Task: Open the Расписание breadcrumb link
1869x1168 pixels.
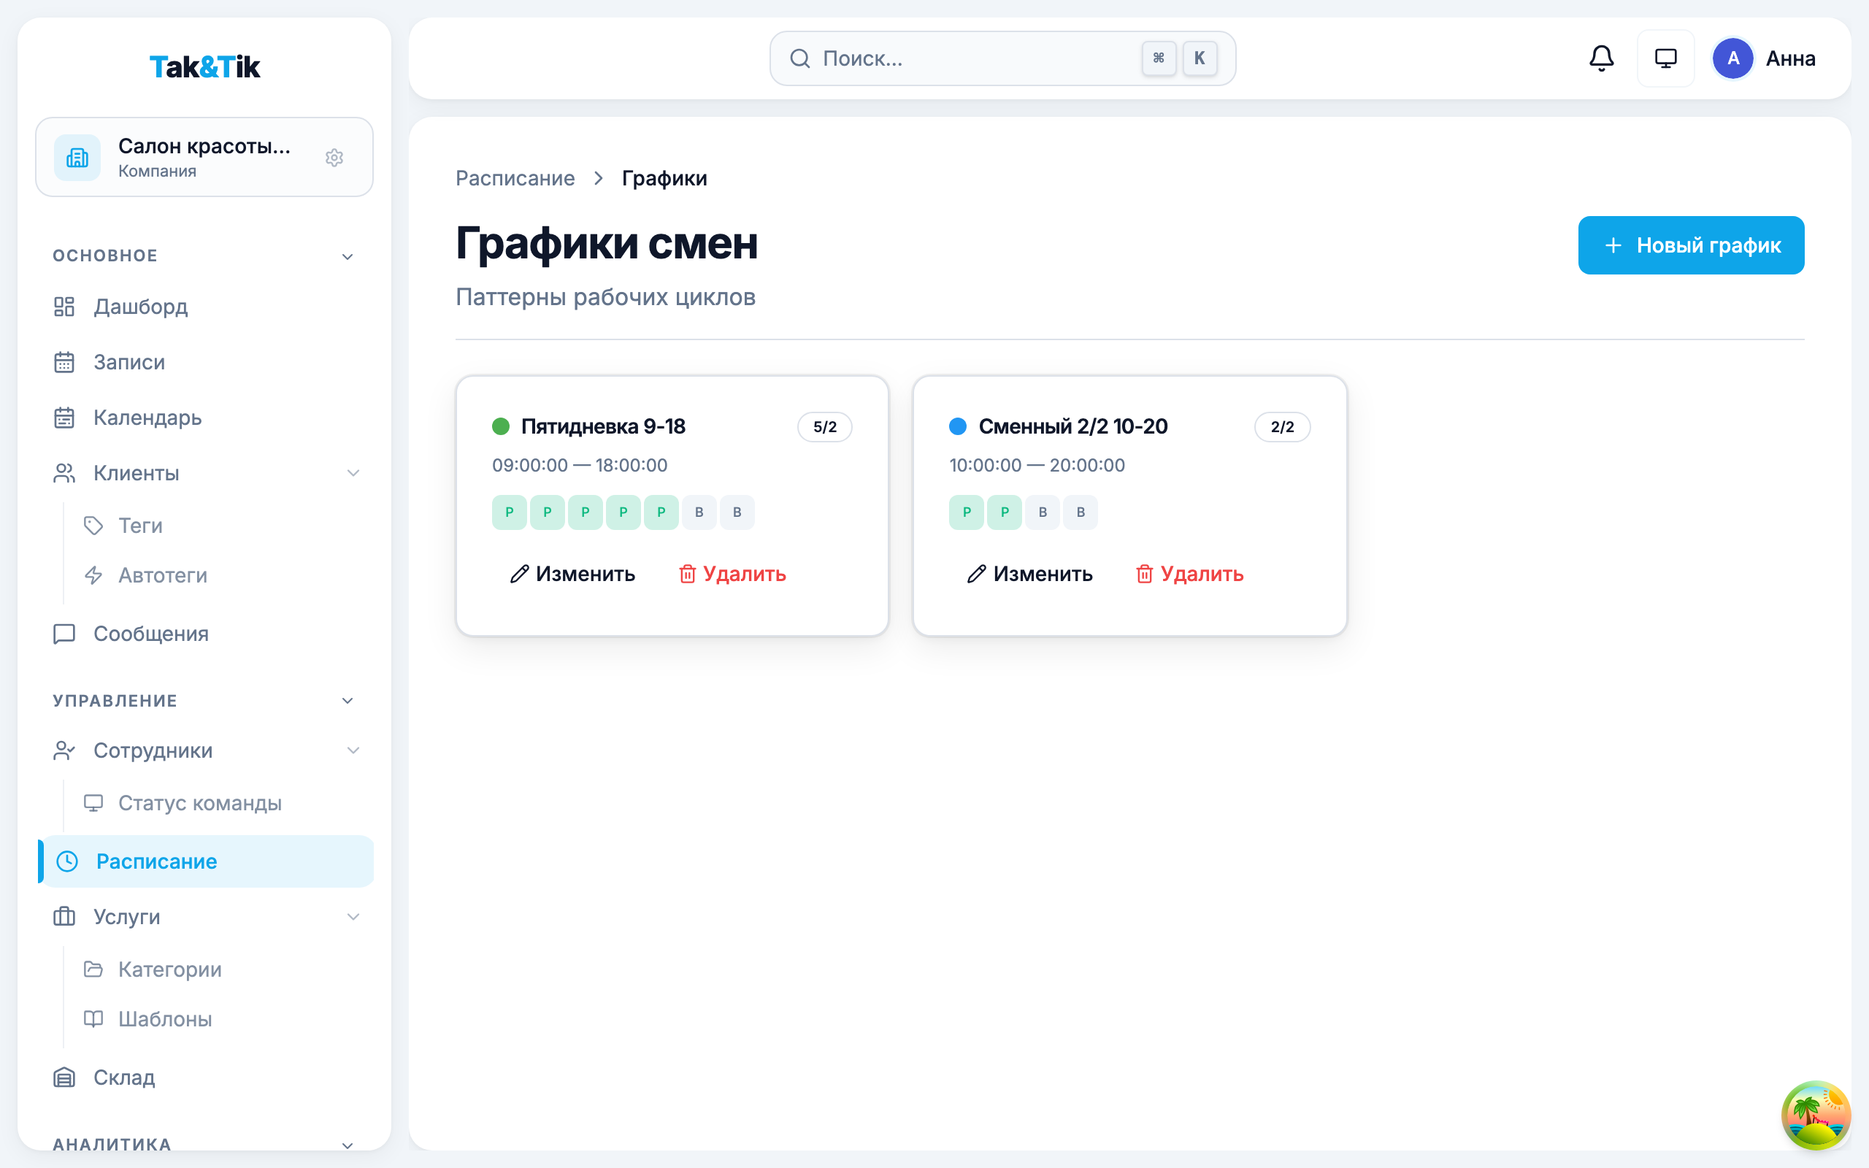Action: [515, 177]
